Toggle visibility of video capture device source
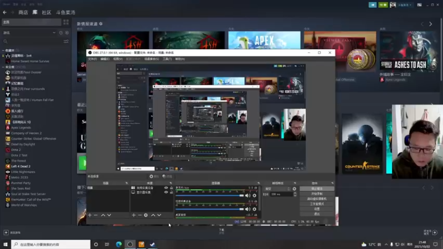The height and width of the screenshot is (249, 443). (166, 188)
